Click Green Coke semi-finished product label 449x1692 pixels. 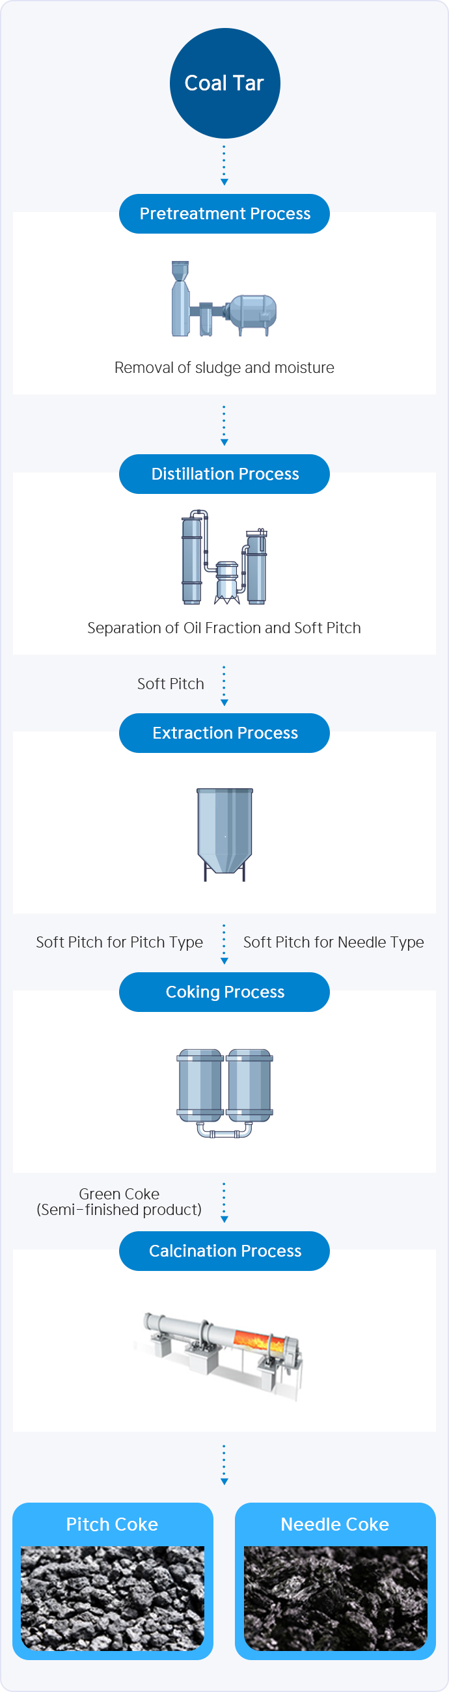119,1201
